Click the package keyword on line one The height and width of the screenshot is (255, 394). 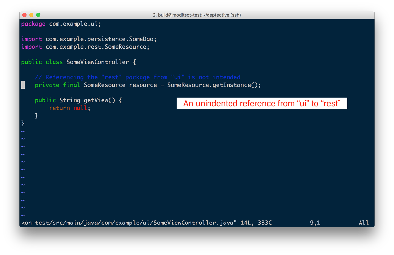33,24
